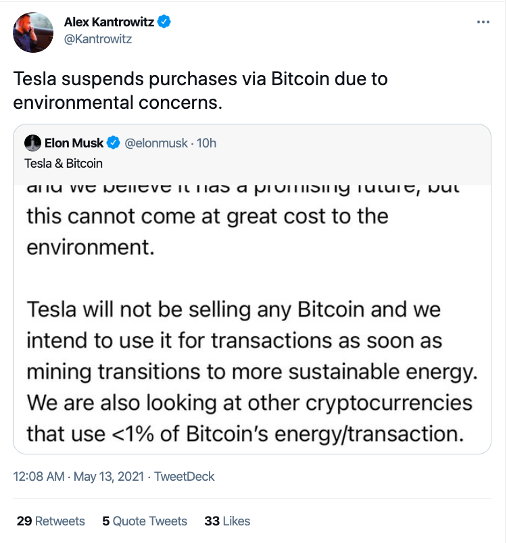View the 33 Likes list
This screenshot has height=543, width=507.
coord(227,521)
